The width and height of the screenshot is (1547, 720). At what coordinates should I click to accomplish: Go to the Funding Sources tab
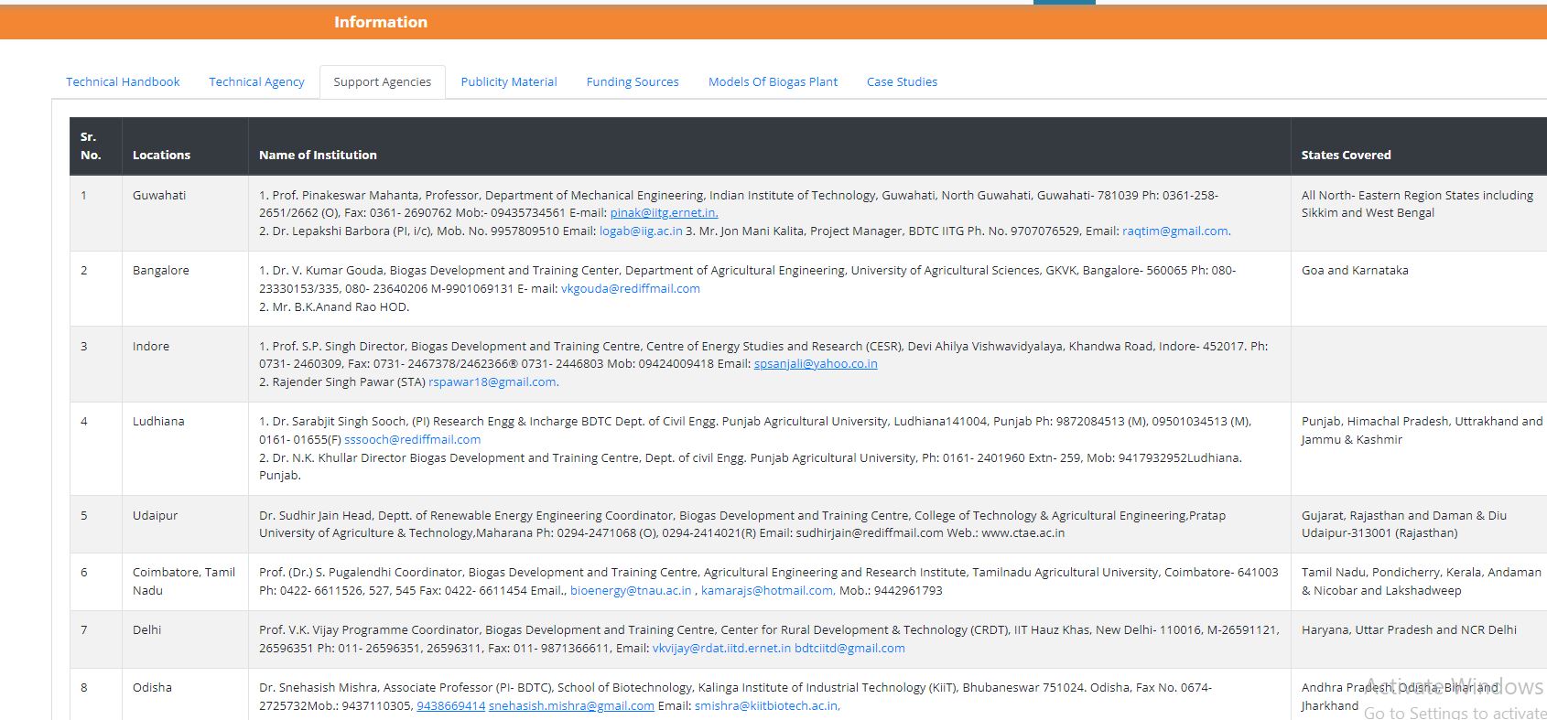[x=633, y=81]
